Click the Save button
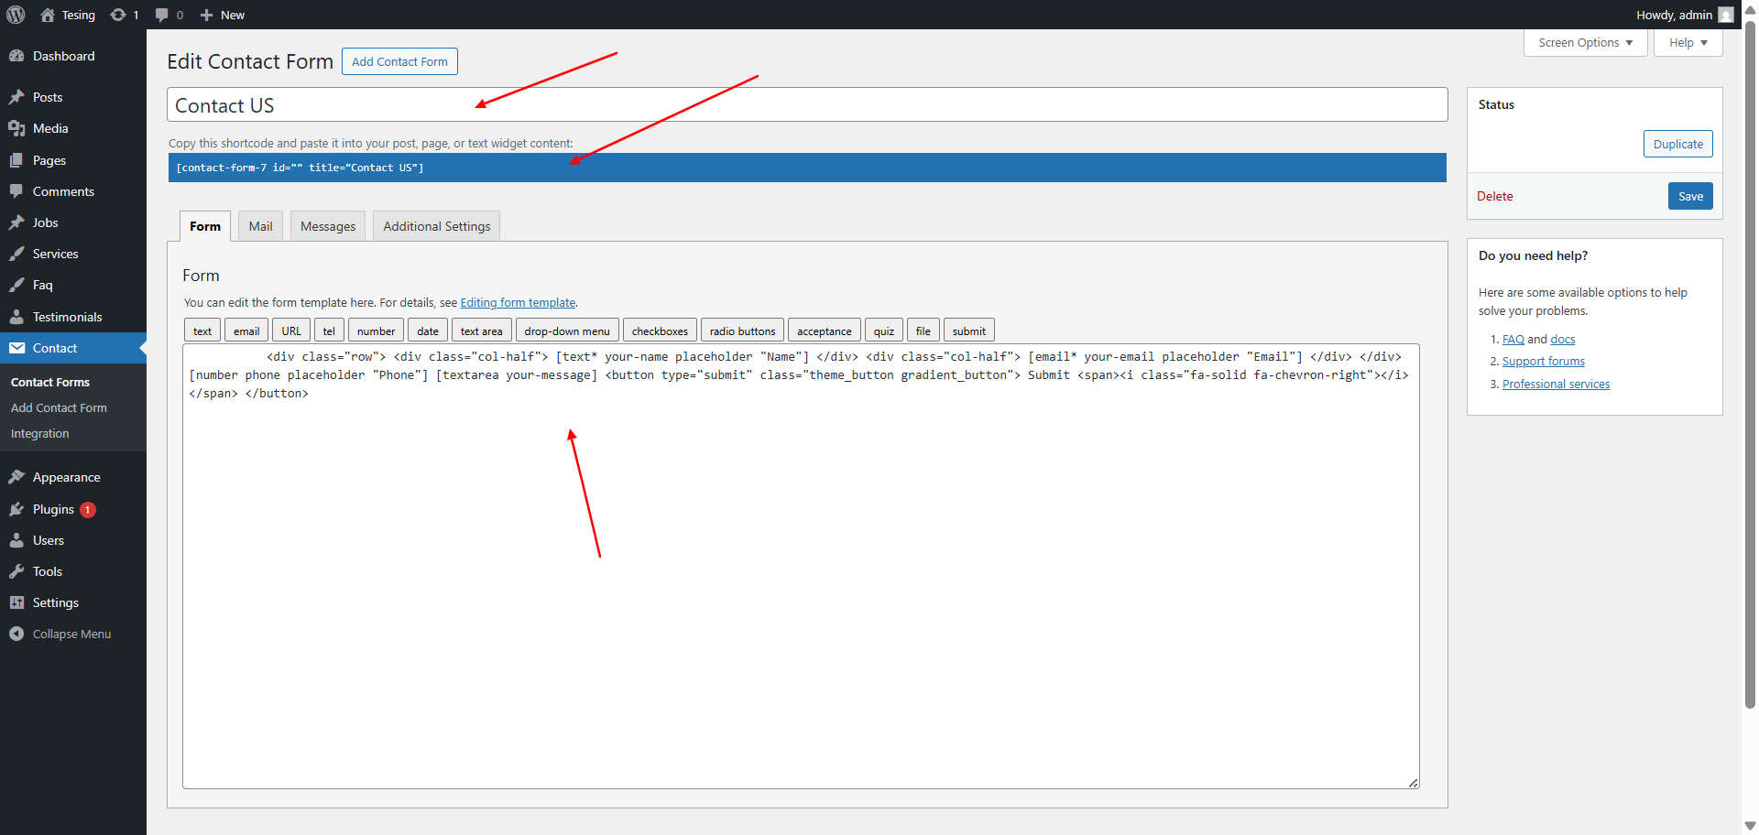This screenshot has width=1759, height=835. (1689, 196)
